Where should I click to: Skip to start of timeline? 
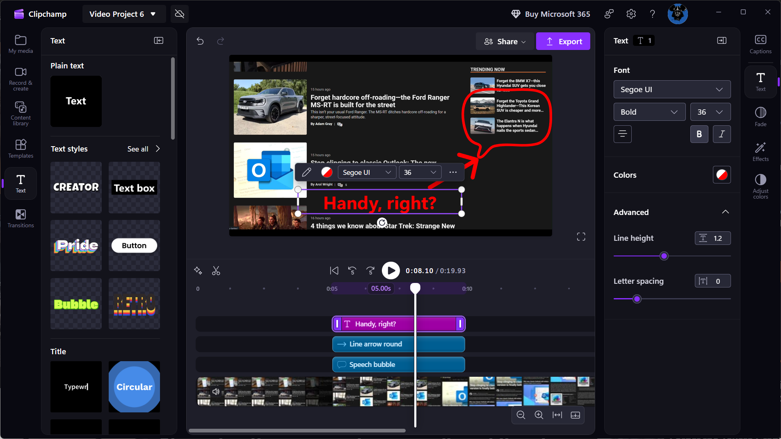coord(334,271)
